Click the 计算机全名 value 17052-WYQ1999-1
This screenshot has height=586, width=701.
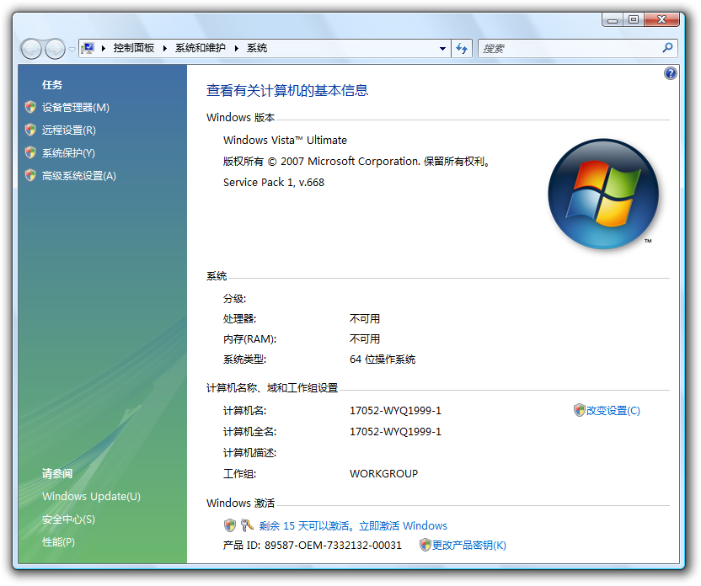395,432
